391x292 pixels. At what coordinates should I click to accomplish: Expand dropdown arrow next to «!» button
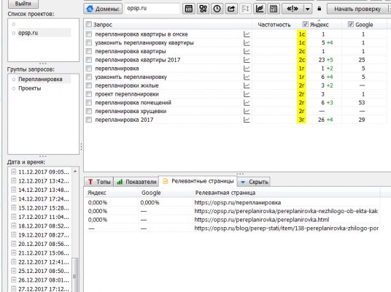click(x=308, y=9)
